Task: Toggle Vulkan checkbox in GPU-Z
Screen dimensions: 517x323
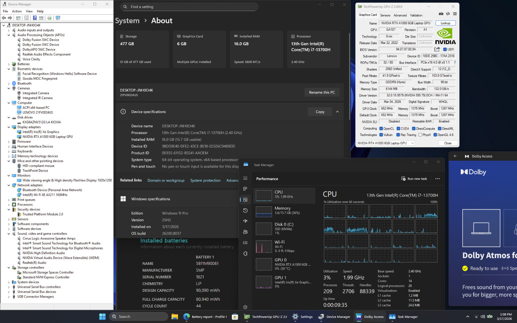Action: pos(381,135)
